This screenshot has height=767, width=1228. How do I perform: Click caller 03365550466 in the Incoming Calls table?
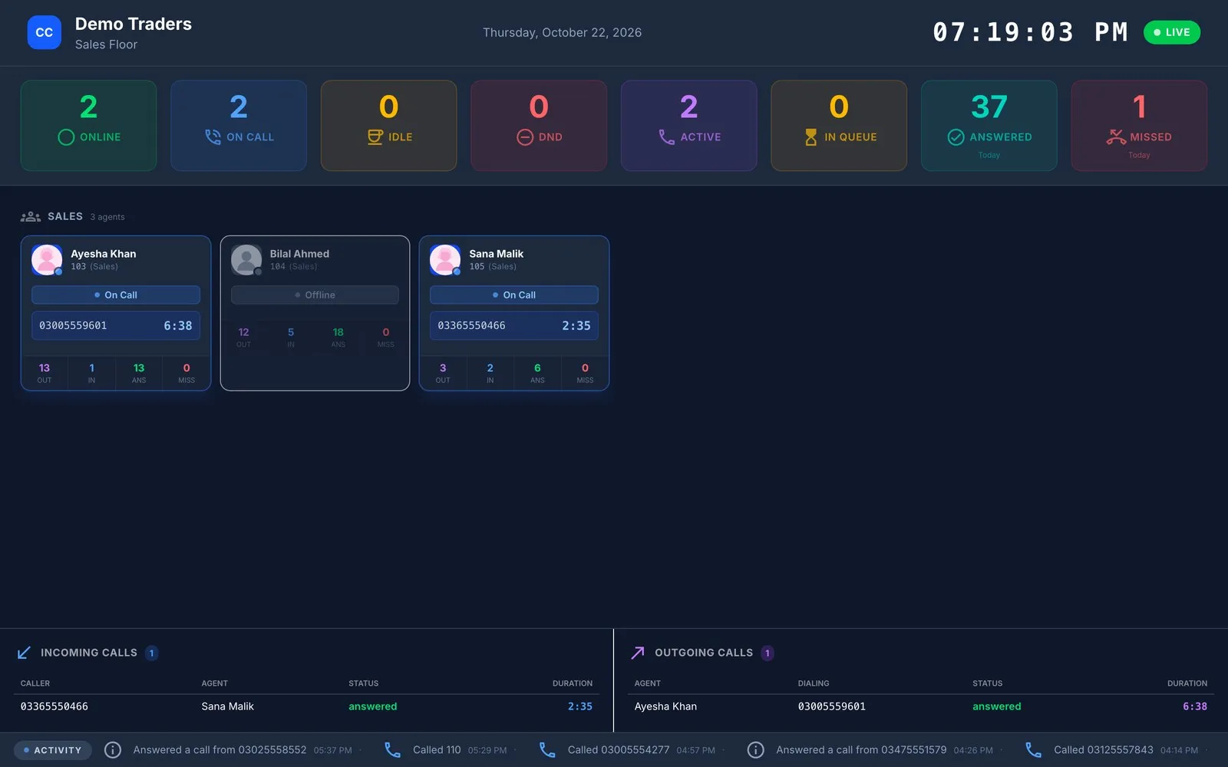point(54,706)
